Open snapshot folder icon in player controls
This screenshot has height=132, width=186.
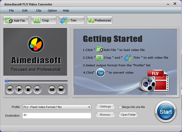[x=61, y=90]
